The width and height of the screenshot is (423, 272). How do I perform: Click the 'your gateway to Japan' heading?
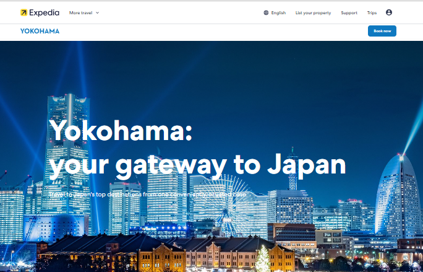coord(197,166)
